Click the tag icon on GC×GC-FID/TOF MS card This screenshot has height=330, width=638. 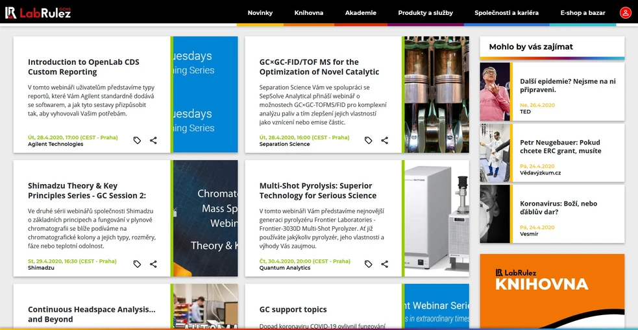click(368, 140)
